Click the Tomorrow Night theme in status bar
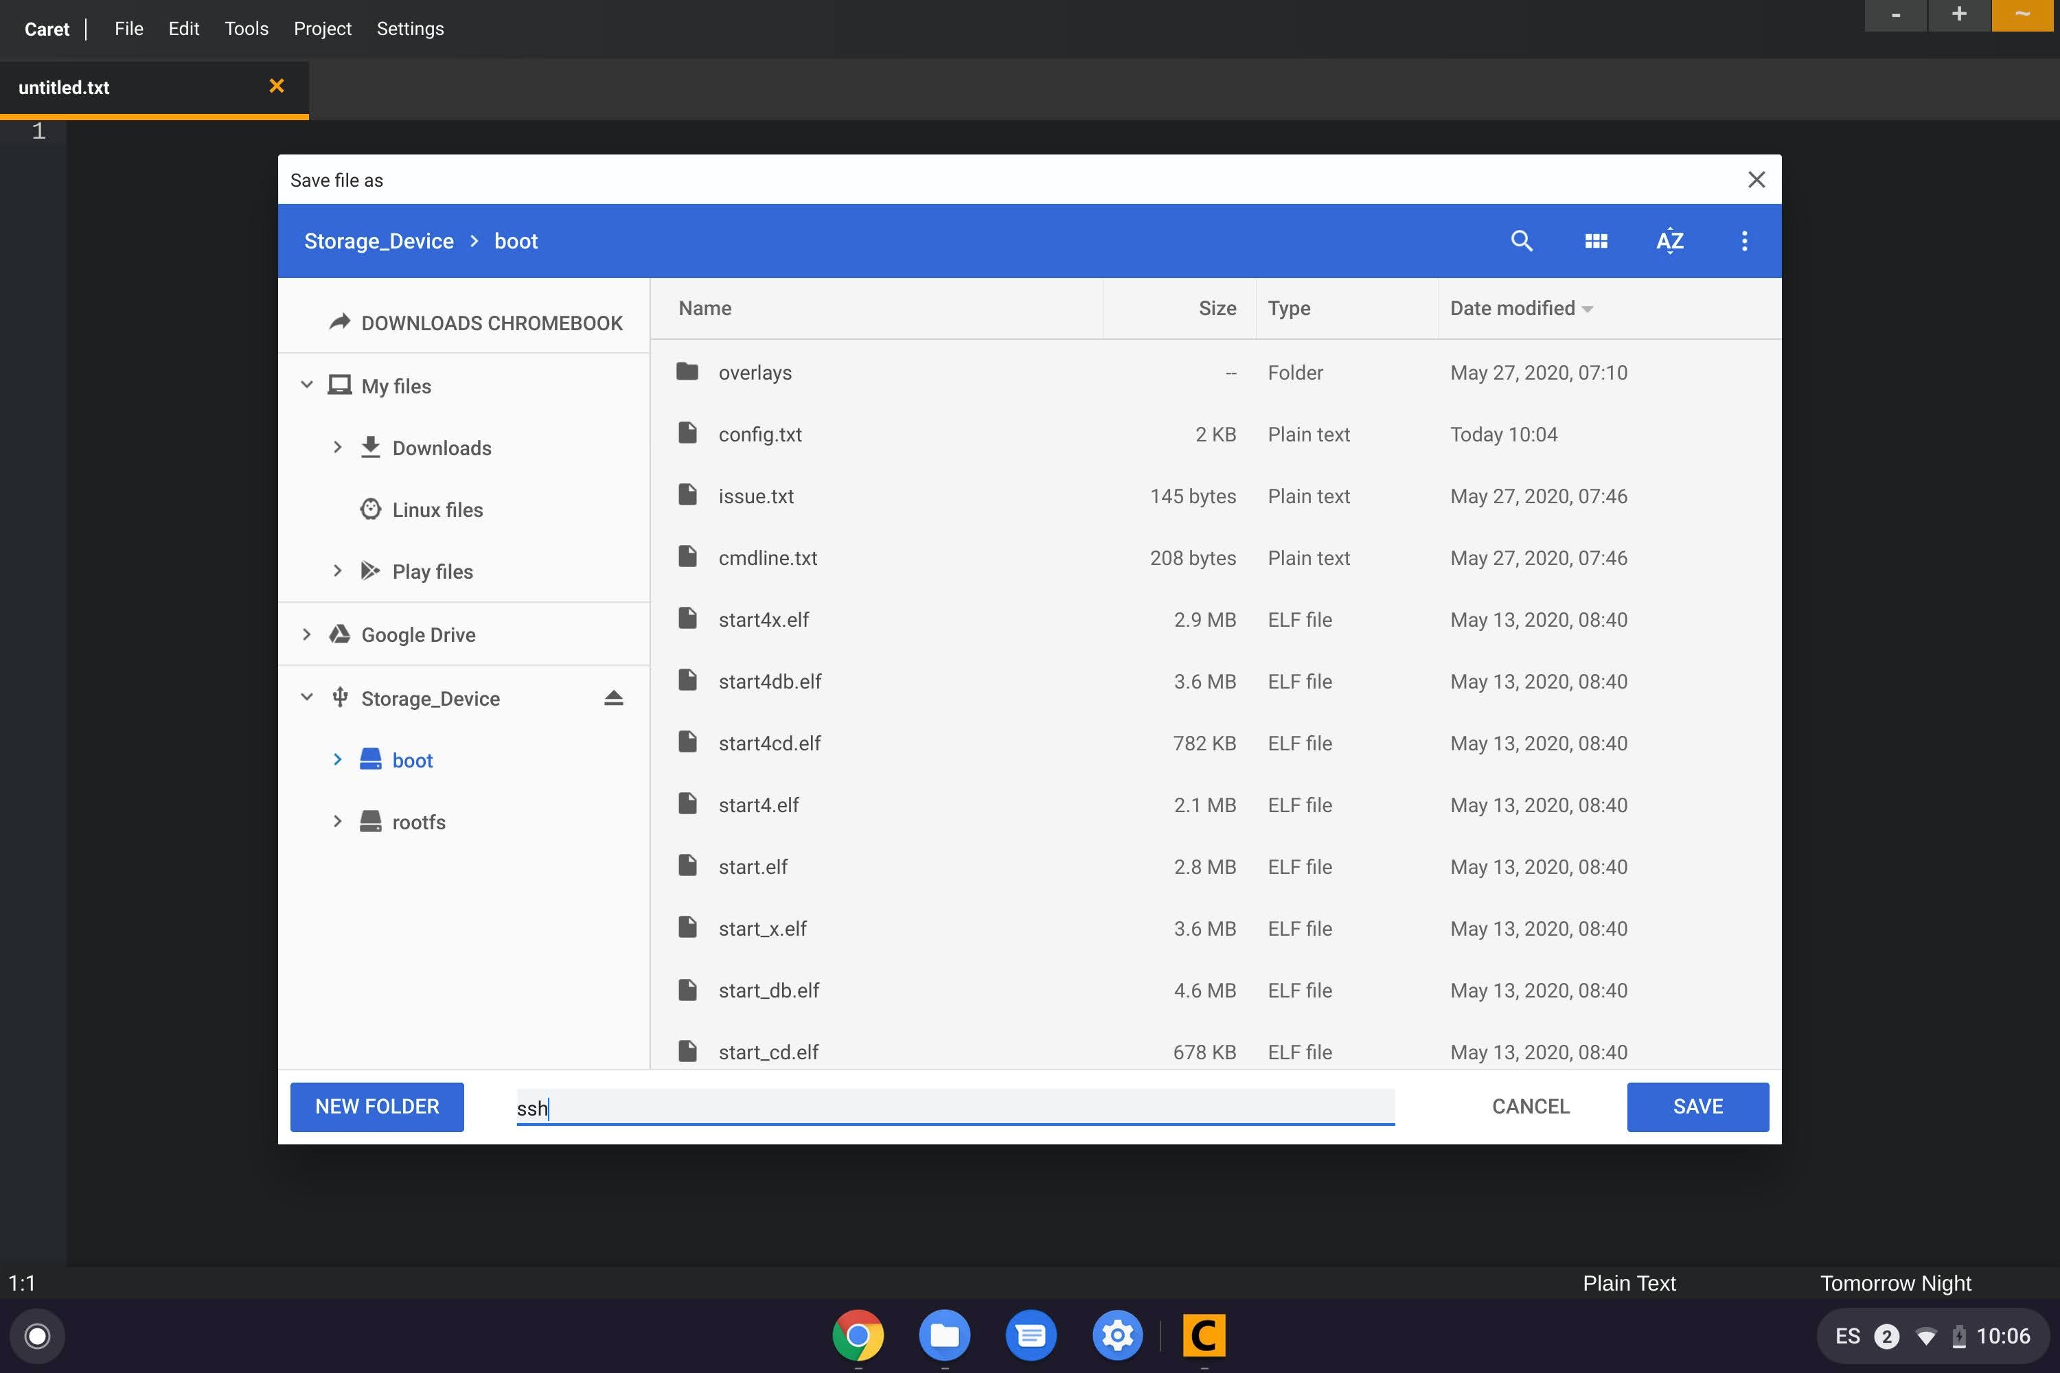 click(x=1895, y=1283)
